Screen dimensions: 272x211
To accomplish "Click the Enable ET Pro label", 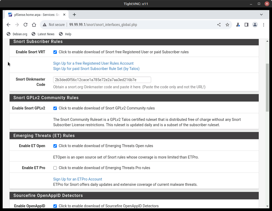I will point(33,168).
